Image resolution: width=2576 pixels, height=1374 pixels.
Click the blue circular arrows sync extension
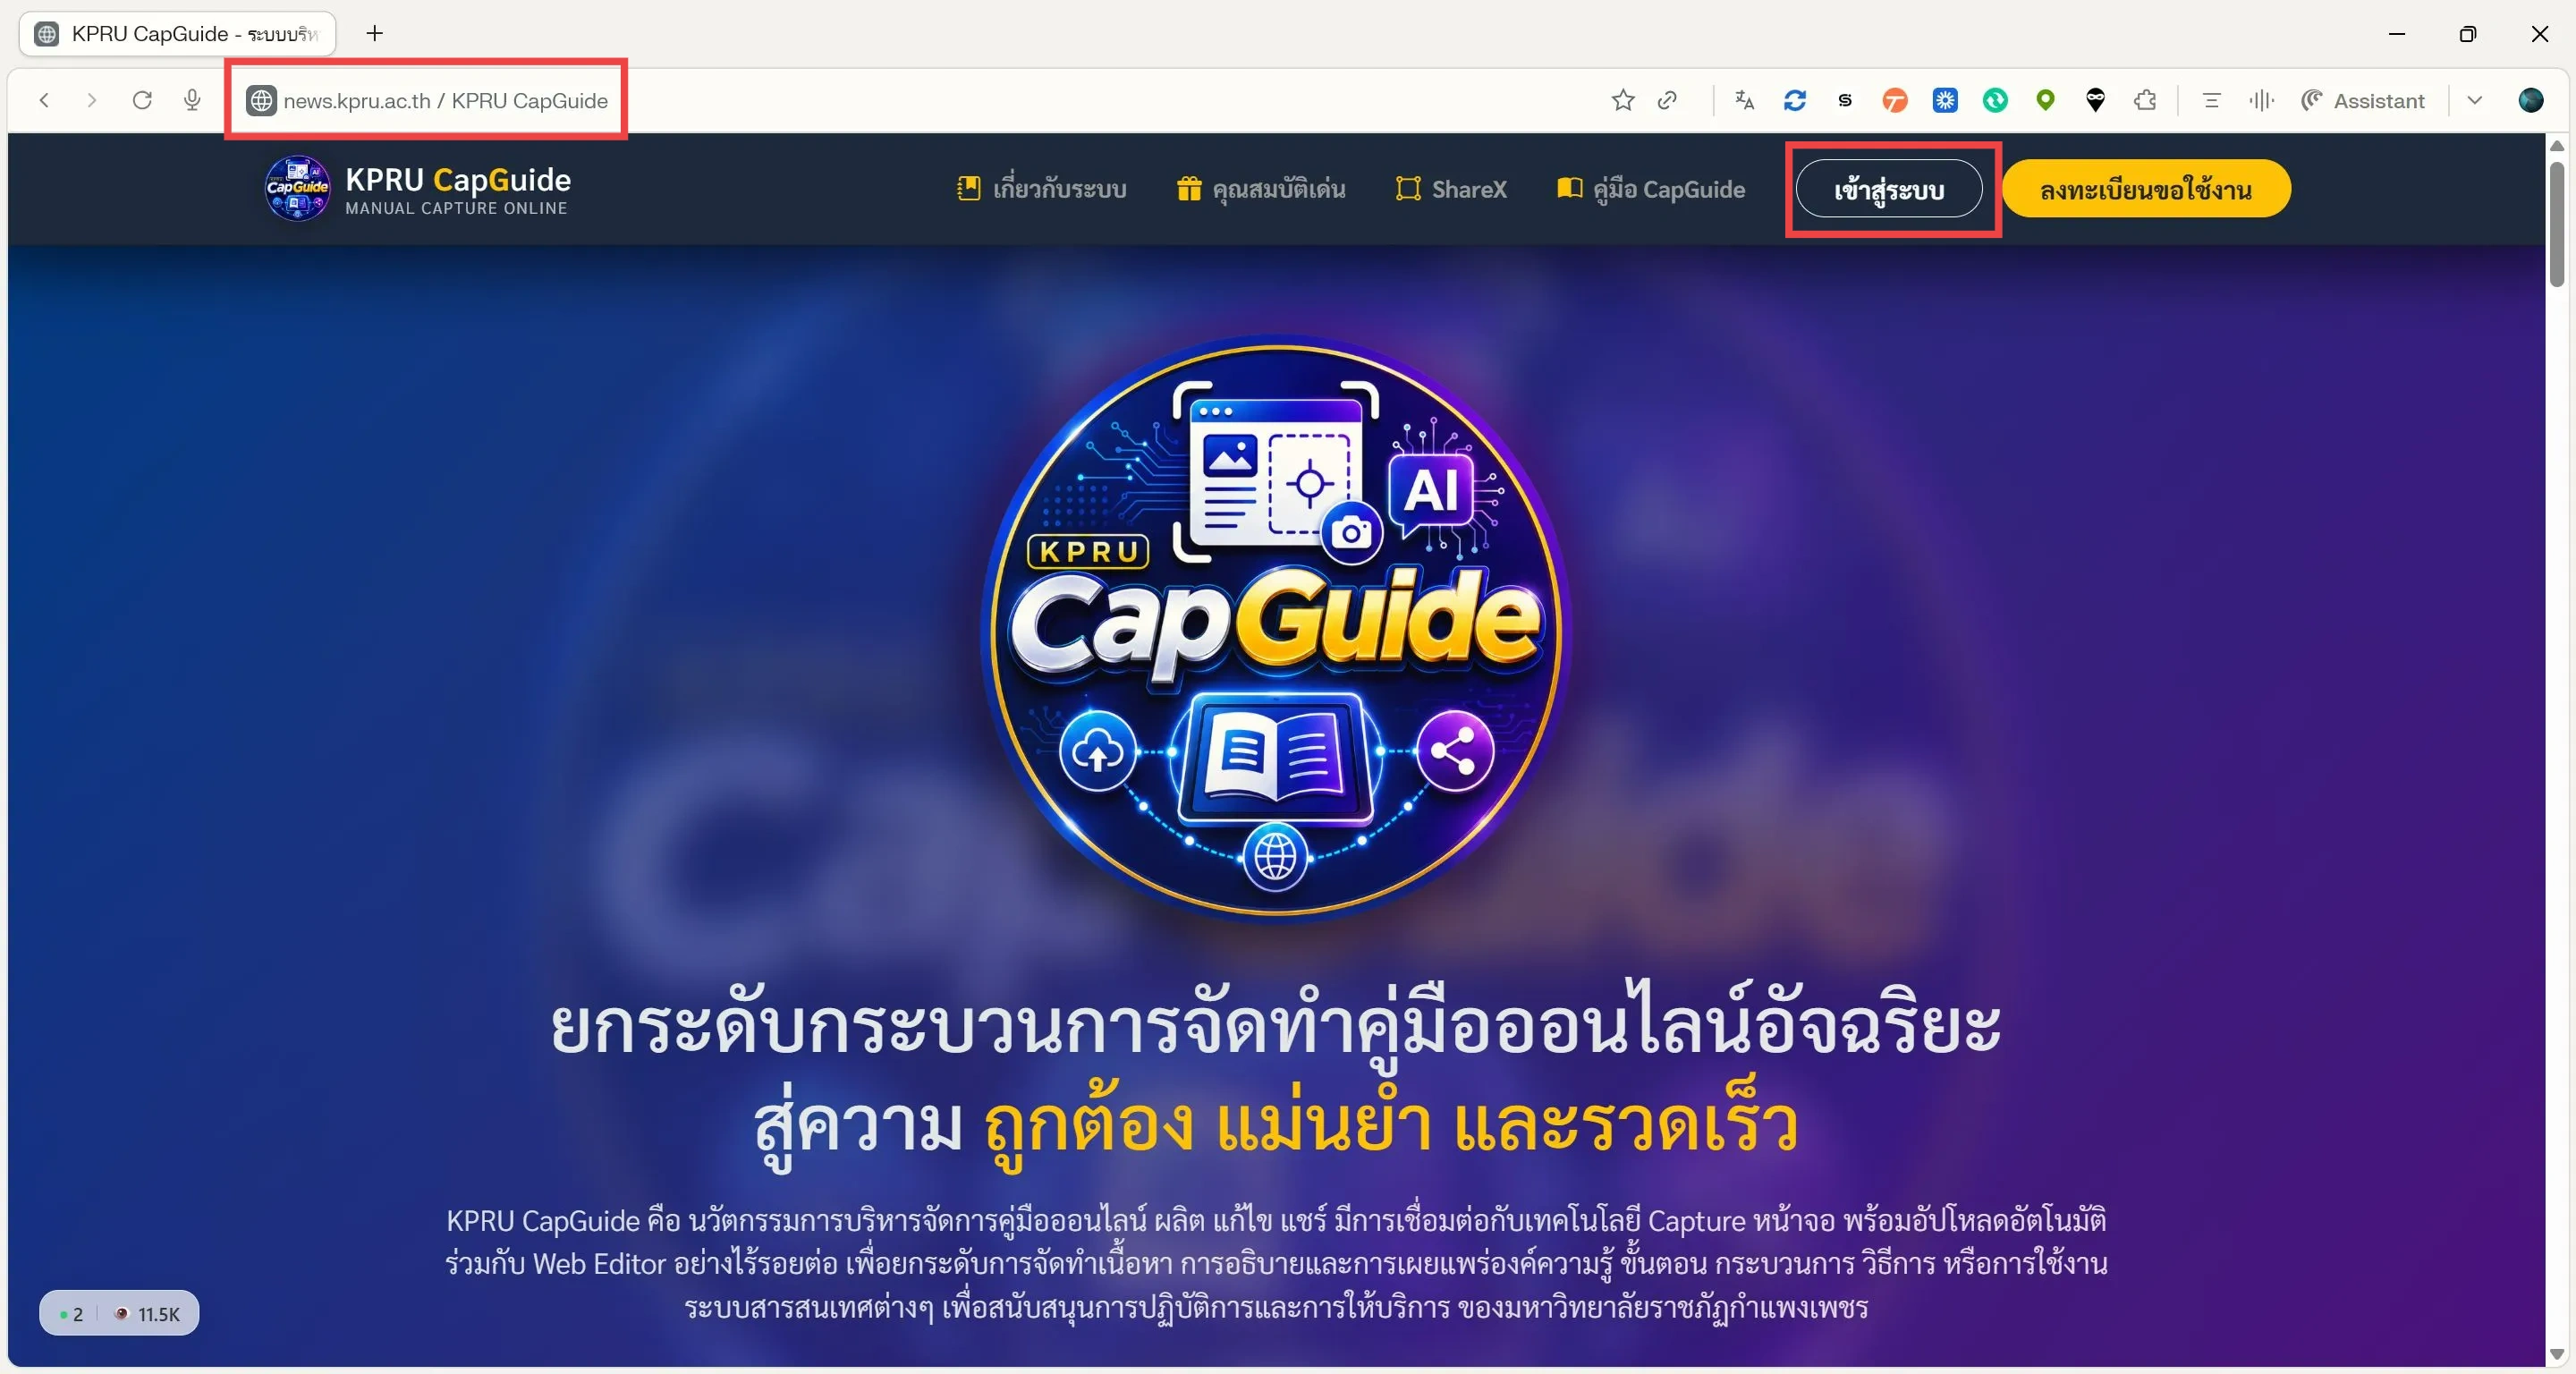coord(1795,100)
